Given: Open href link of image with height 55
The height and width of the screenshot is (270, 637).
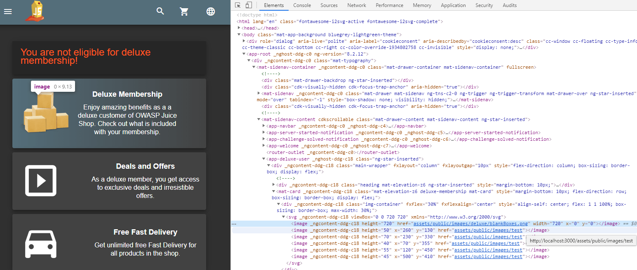Looking at the screenshot, I should (489, 250).
